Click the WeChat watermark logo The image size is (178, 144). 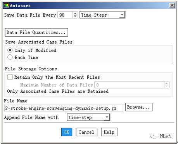tap(154, 136)
